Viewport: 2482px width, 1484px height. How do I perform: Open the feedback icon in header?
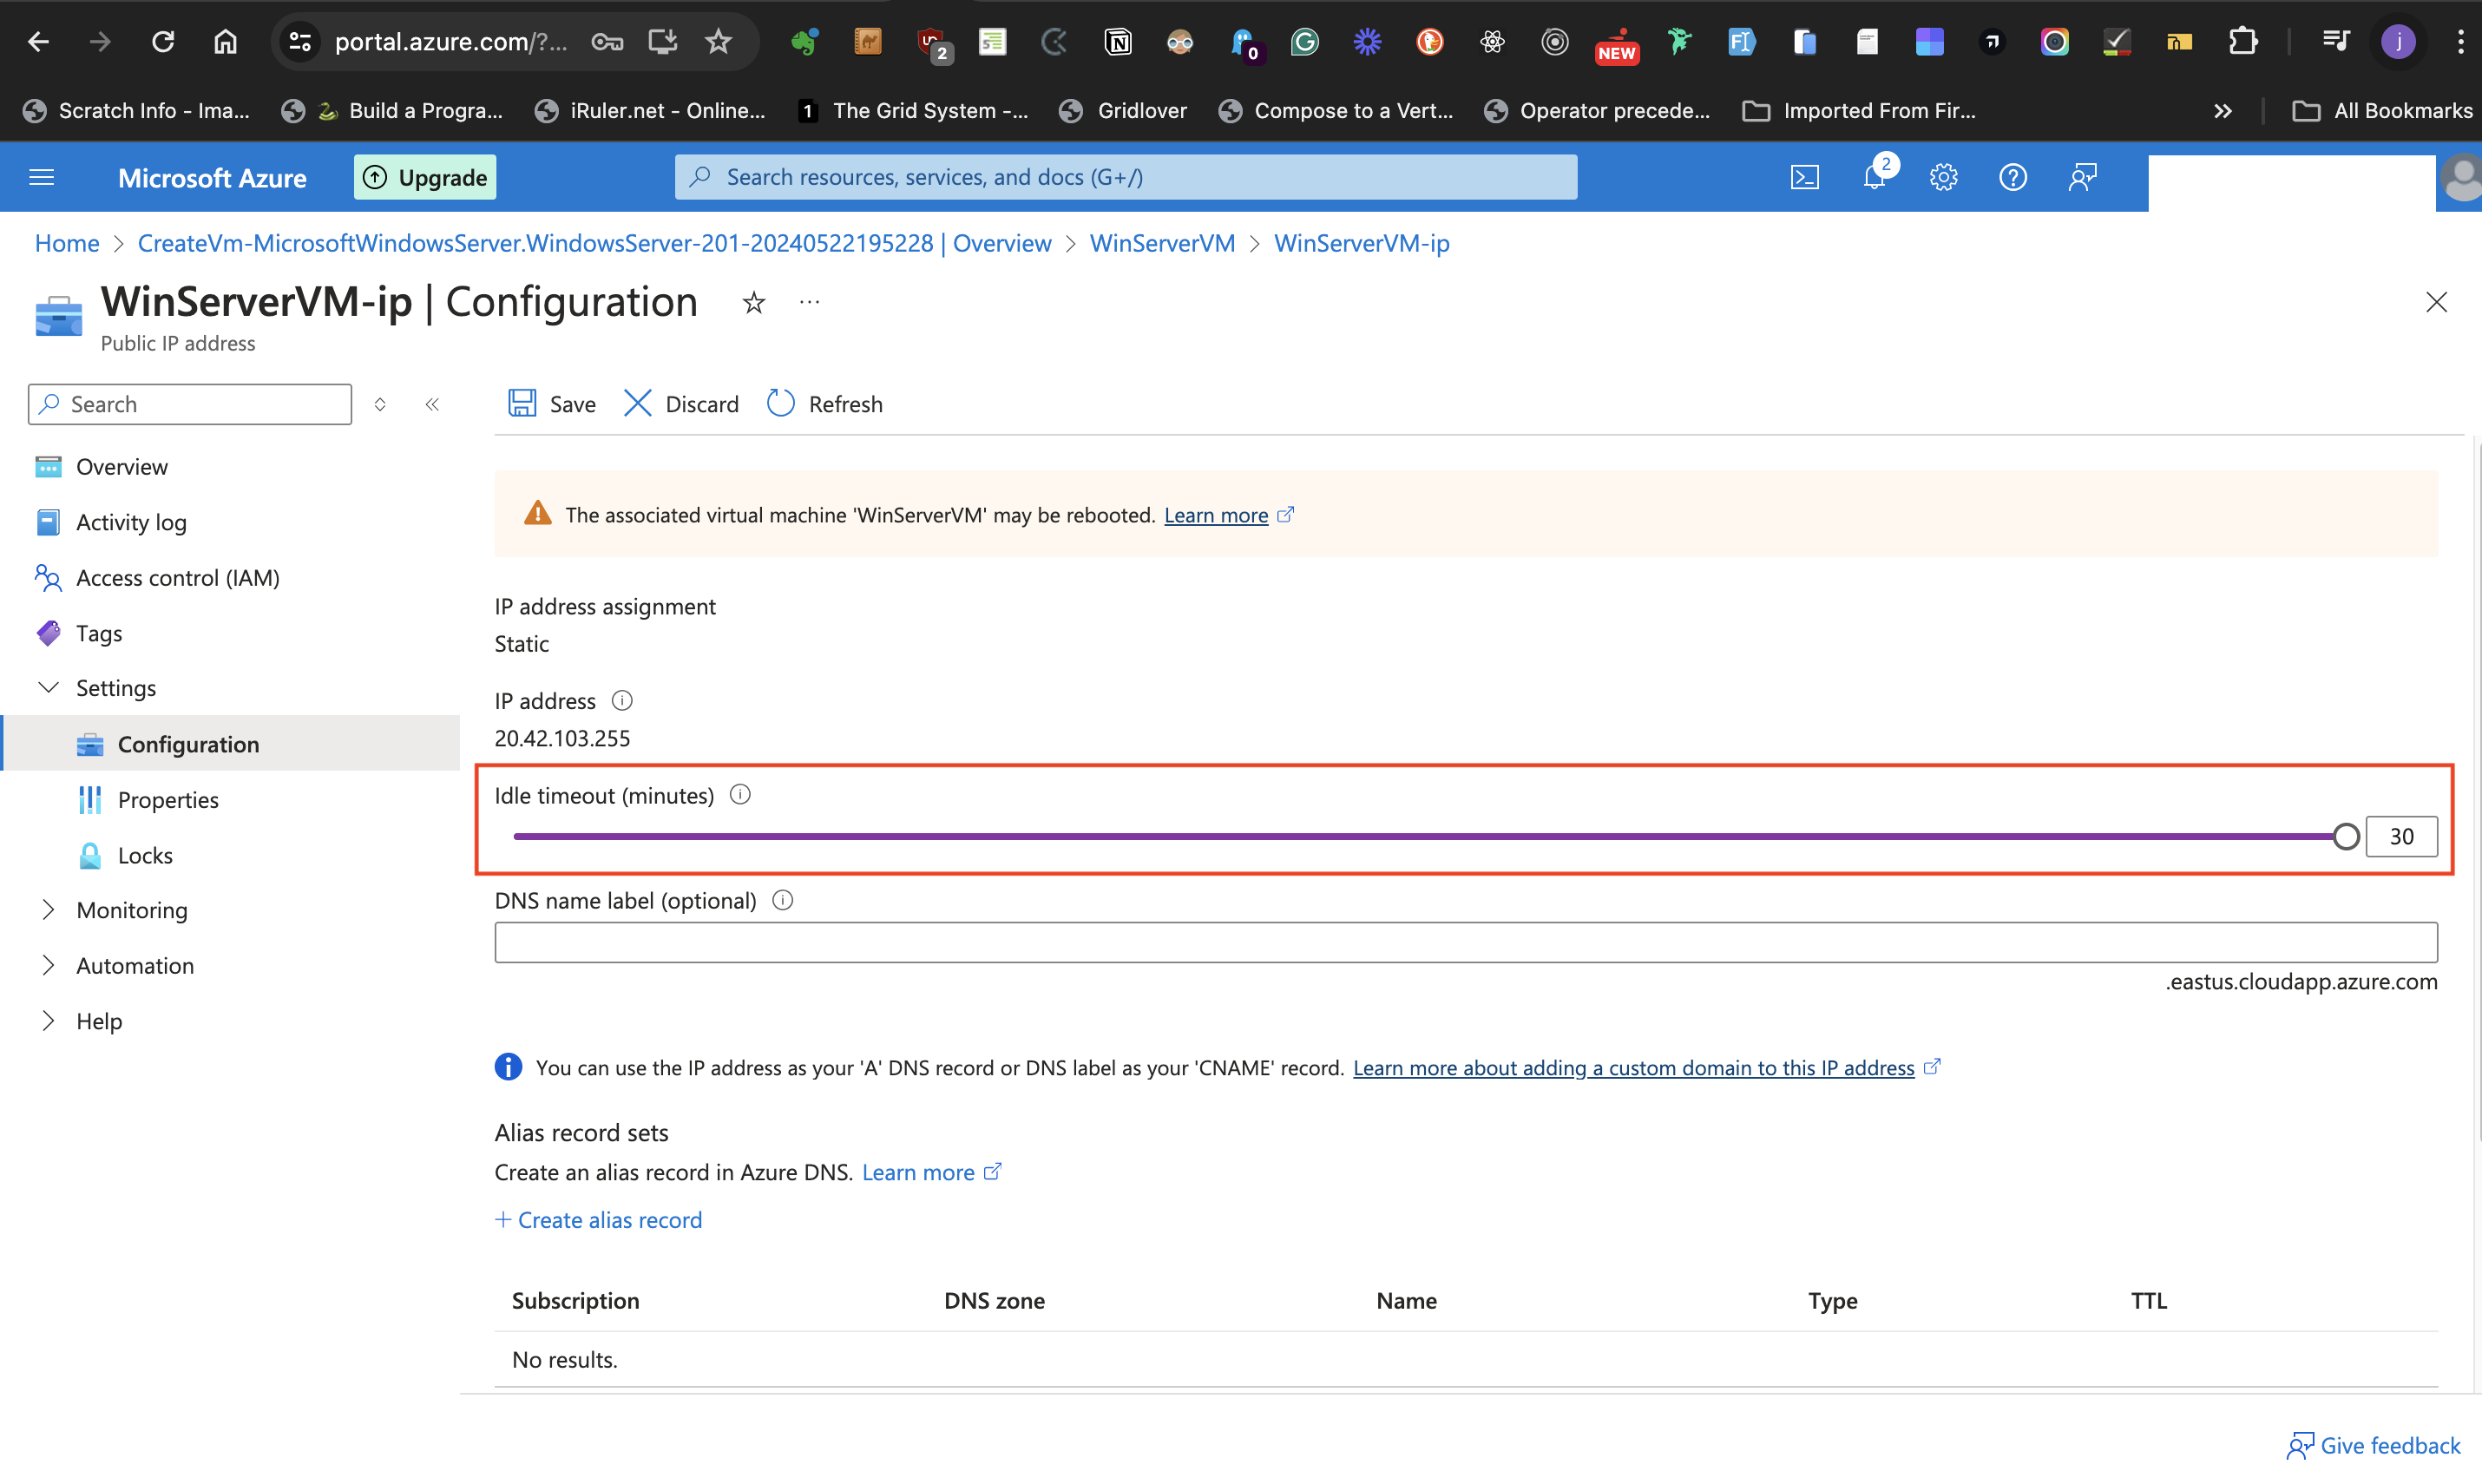point(2082,177)
